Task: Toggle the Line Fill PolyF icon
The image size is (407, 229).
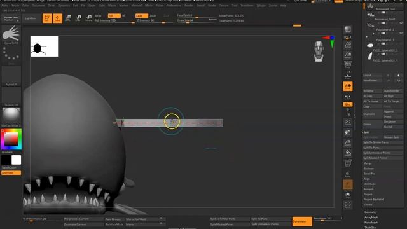Action: (348, 163)
